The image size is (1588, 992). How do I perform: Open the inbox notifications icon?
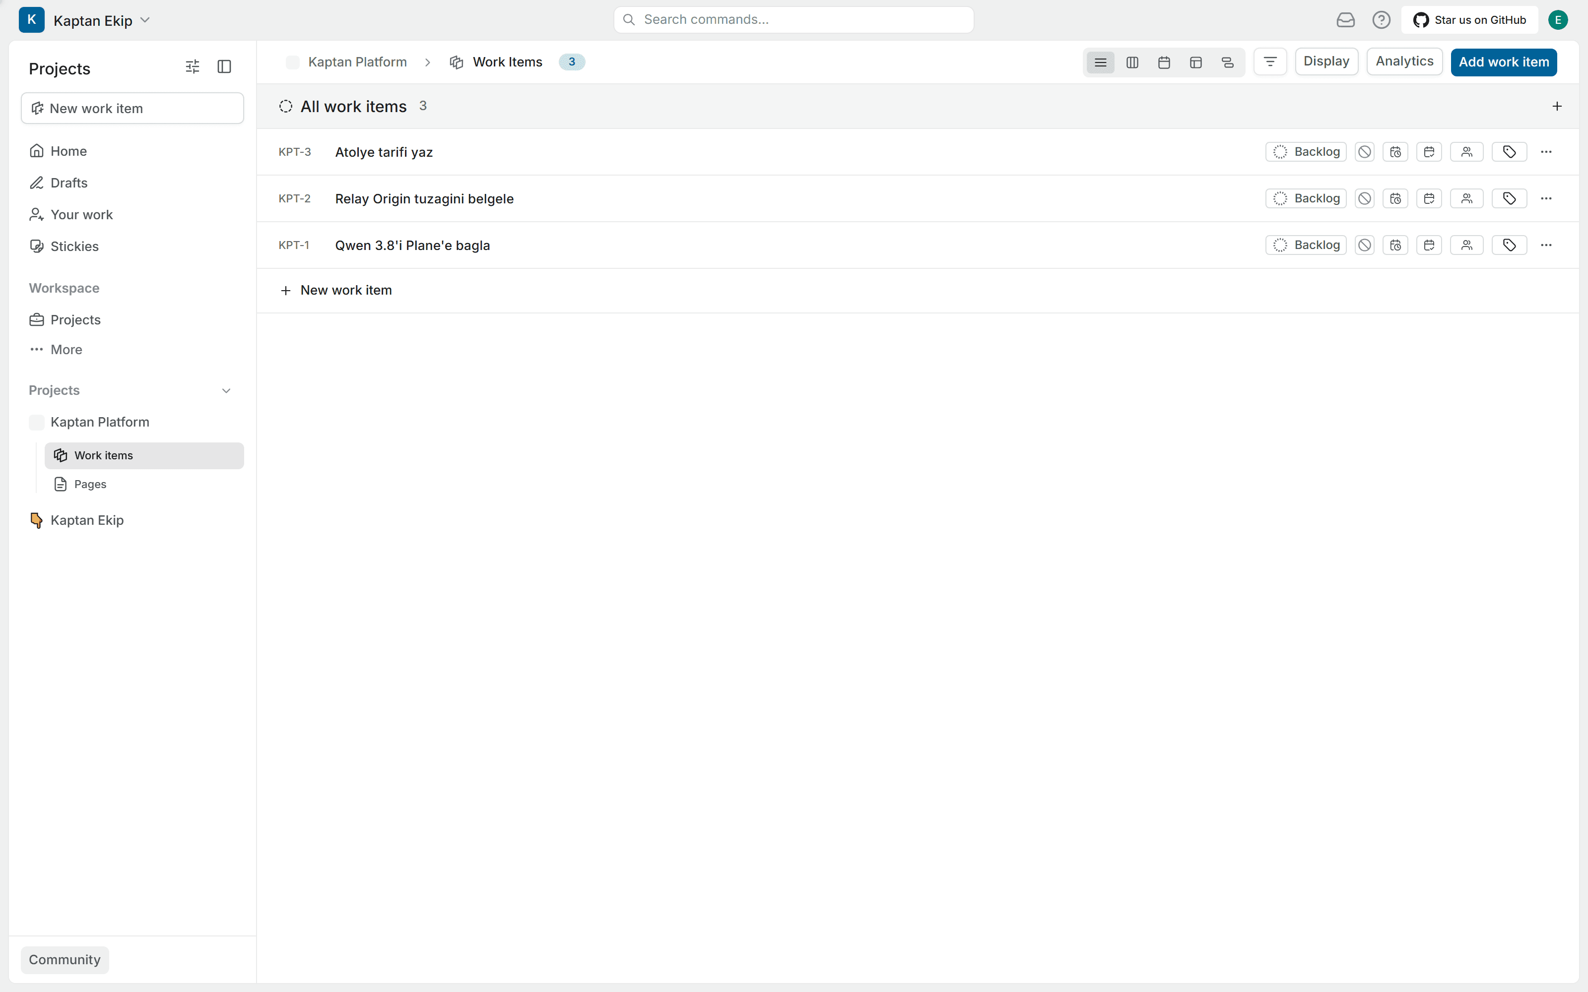(1345, 20)
